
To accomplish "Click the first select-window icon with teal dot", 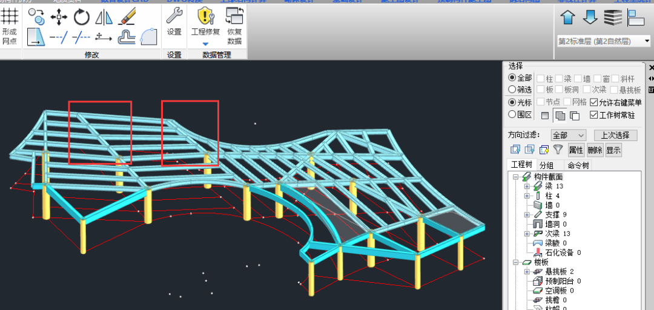I will 515,150.
